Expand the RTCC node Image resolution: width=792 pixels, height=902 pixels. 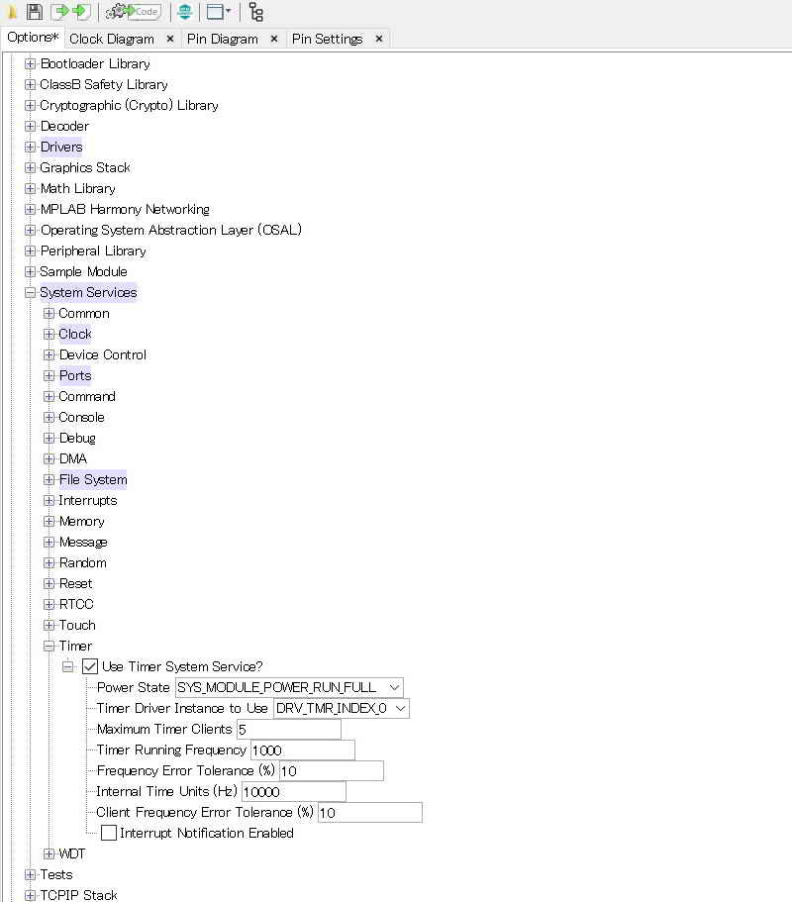click(x=49, y=604)
